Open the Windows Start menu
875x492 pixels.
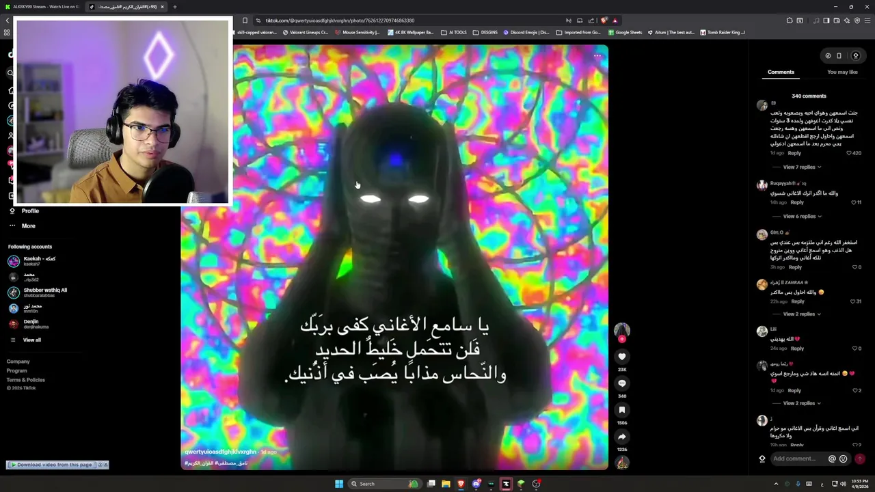(x=339, y=484)
